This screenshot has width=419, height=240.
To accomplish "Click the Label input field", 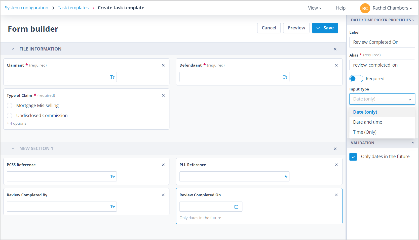I will tap(382, 42).
